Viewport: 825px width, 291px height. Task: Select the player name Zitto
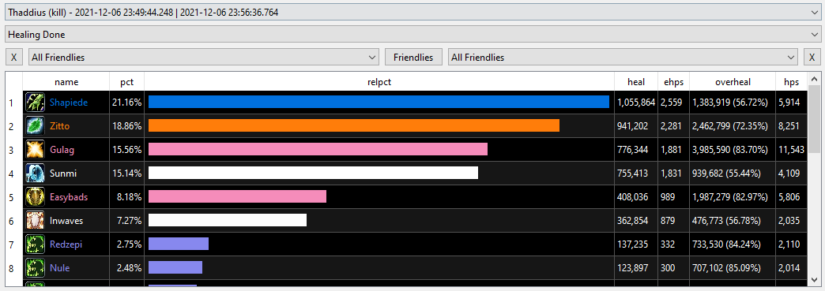coord(59,126)
